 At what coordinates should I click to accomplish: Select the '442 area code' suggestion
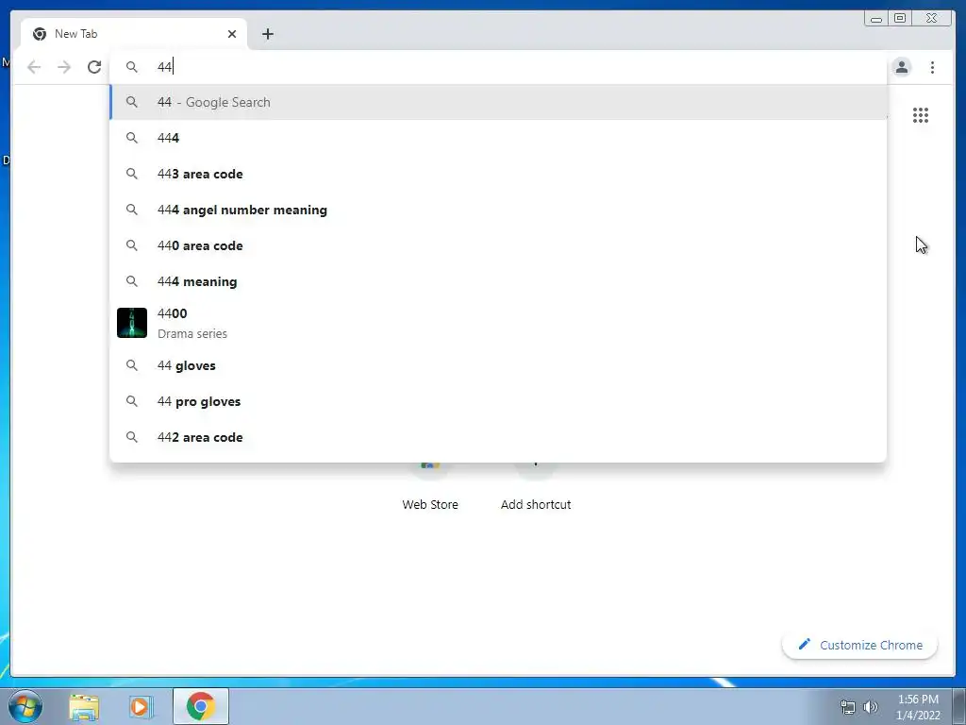(498, 437)
